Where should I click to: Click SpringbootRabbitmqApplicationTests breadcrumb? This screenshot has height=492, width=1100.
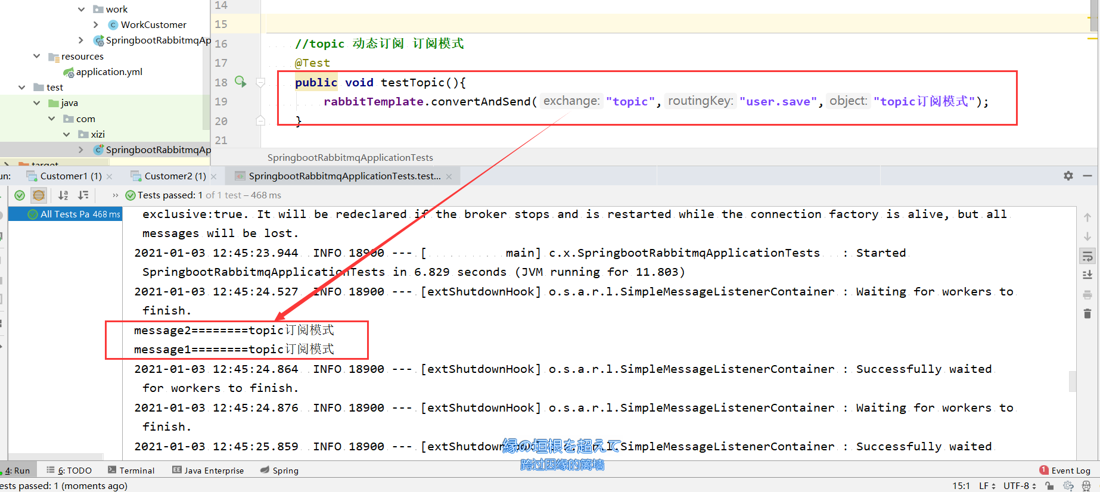click(x=350, y=157)
